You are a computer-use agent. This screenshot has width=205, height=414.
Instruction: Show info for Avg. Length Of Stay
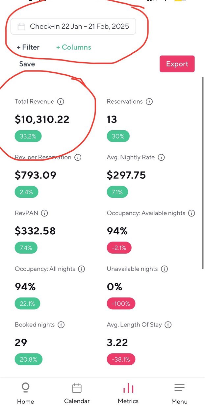(x=168, y=325)
